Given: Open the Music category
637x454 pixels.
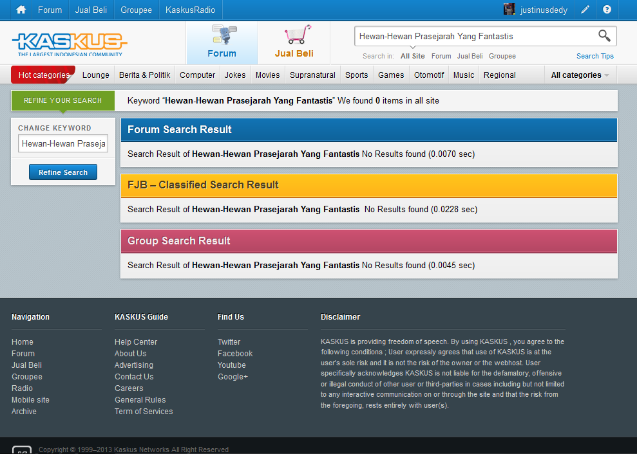Looking at the screenshot, I should coord(464,75).
